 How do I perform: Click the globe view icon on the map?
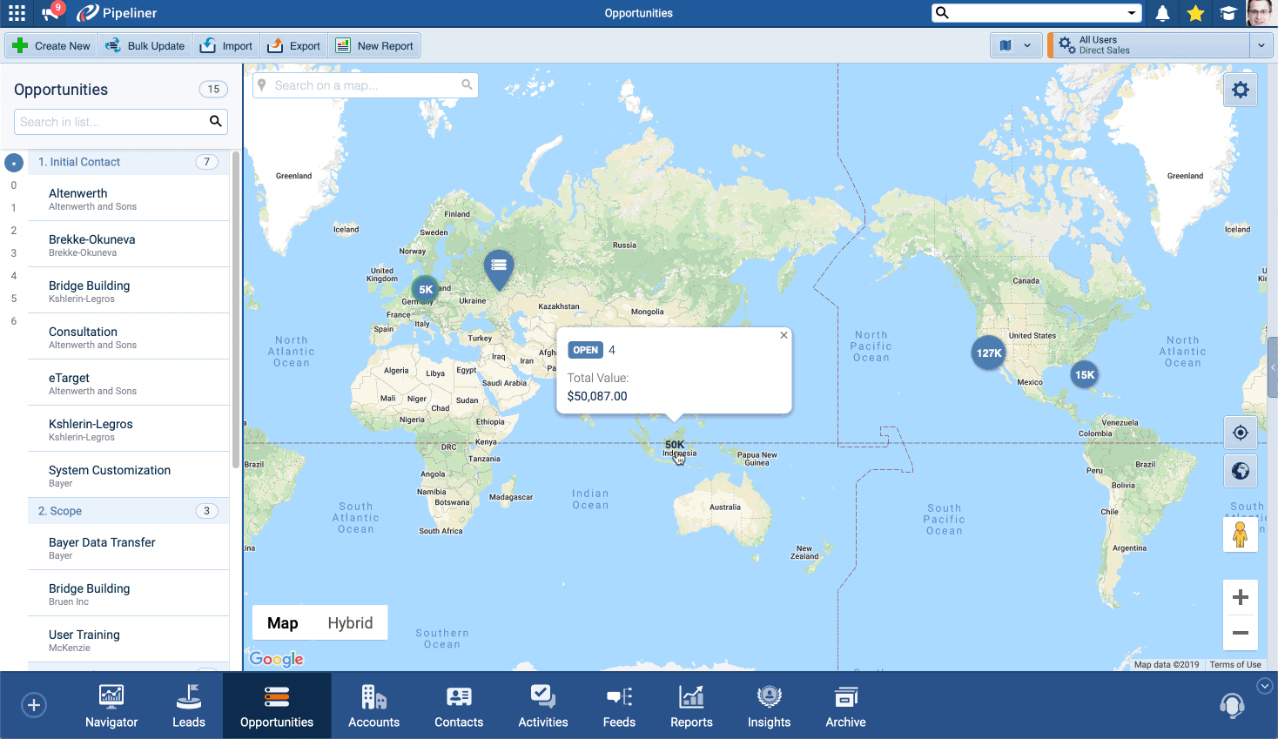pos(1240,470)
